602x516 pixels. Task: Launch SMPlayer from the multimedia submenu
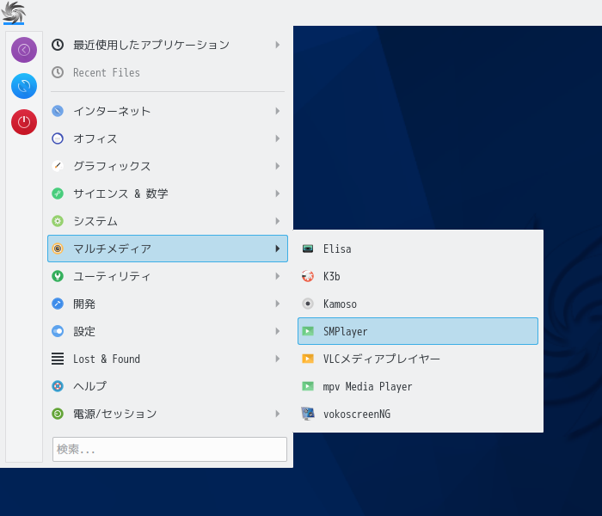pos(418,331)
